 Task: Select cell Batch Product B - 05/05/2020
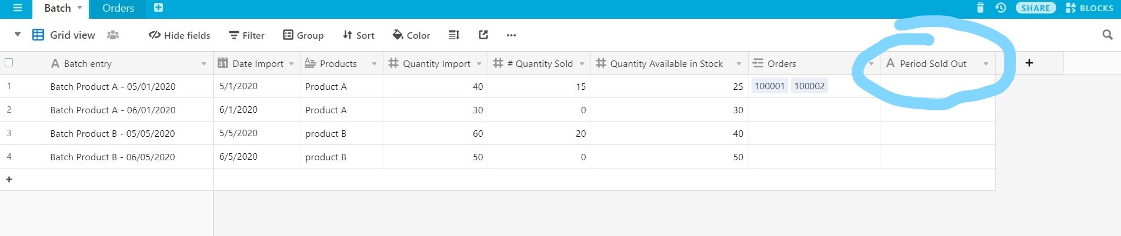point(112,133)
